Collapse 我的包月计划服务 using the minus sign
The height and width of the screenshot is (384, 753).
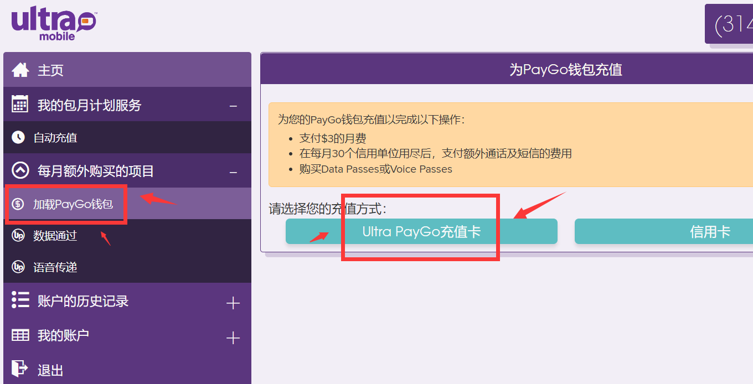point(233,106)
